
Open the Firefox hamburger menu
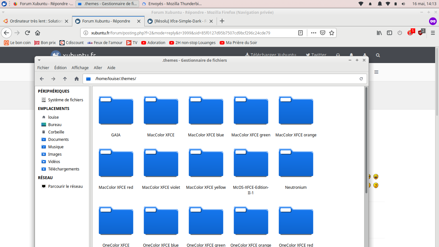[x=433, y=33]
